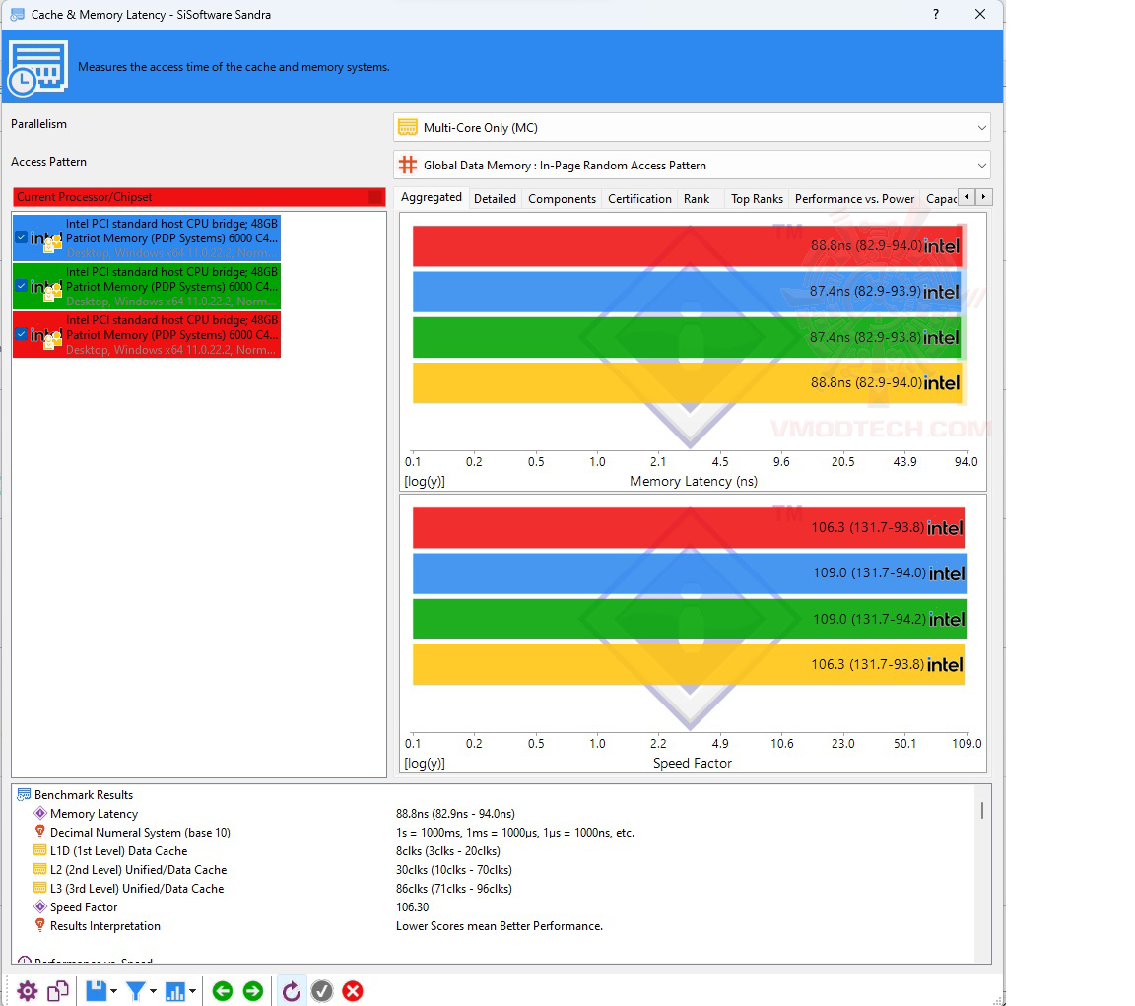
Task: Switch to the Detailed tab
Action: pos(495,198)
